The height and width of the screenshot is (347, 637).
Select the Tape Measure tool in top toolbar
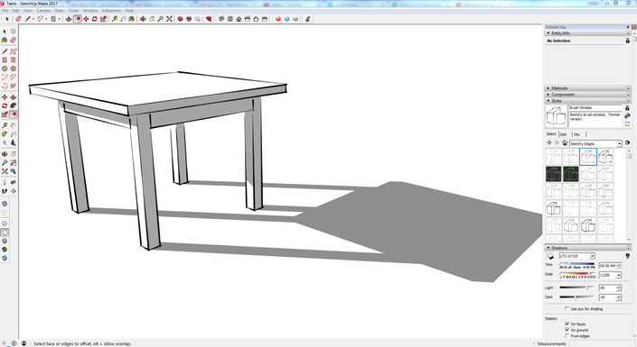pos(115,19)
